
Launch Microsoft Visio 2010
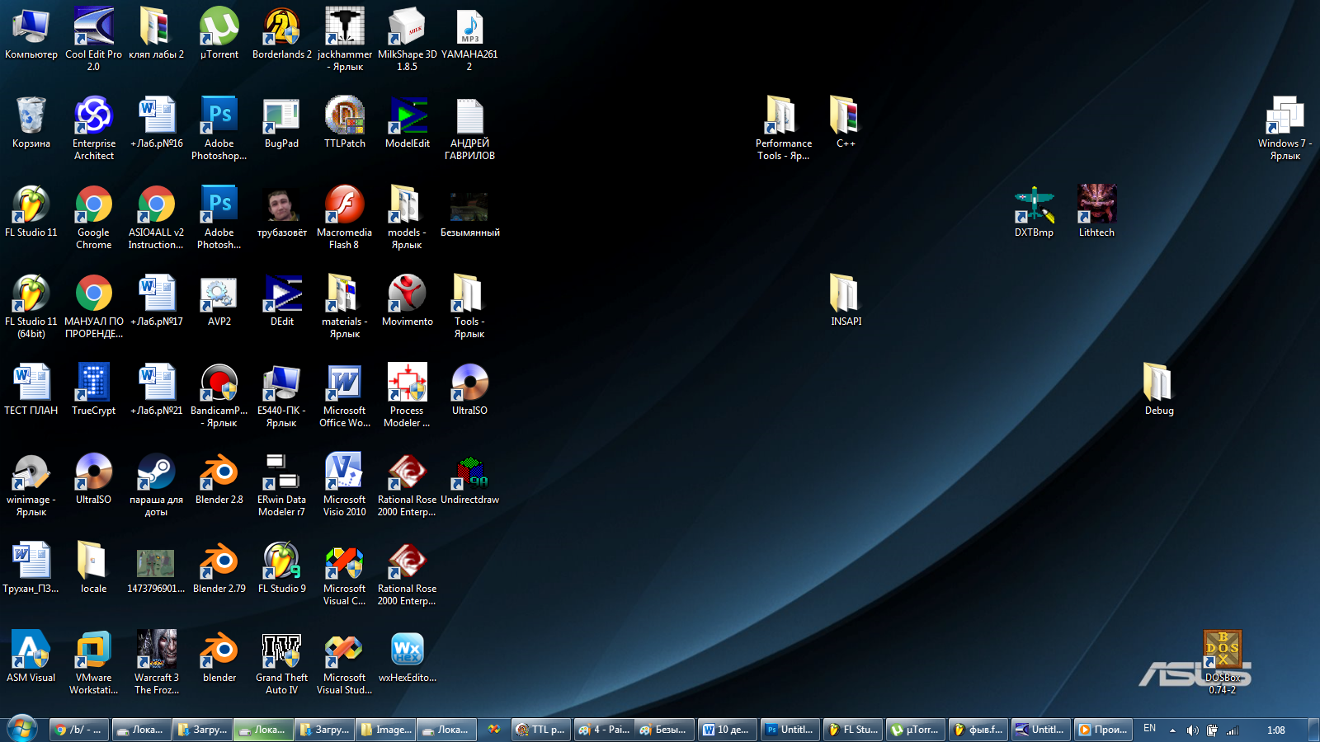[x=345, y=483]
